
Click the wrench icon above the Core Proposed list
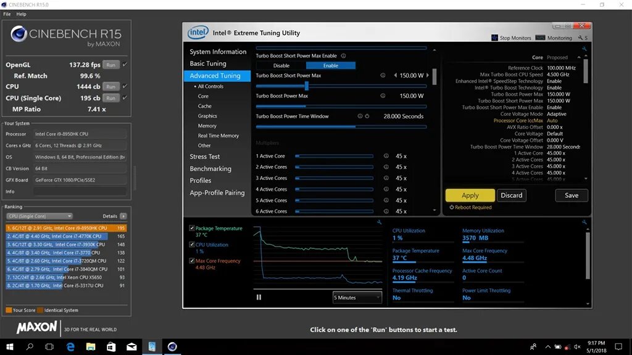pyautogui.click(x=584, y=49)
